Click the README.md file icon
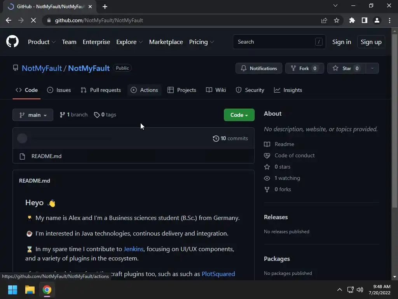The image size is (398, 299). pyautogui.click(x=22, y=156)
